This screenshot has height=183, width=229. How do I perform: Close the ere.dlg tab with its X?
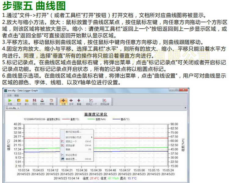18,108
